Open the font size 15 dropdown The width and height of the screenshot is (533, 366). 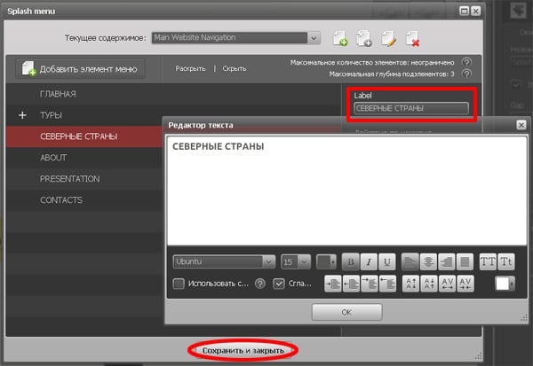coord(295,261)
